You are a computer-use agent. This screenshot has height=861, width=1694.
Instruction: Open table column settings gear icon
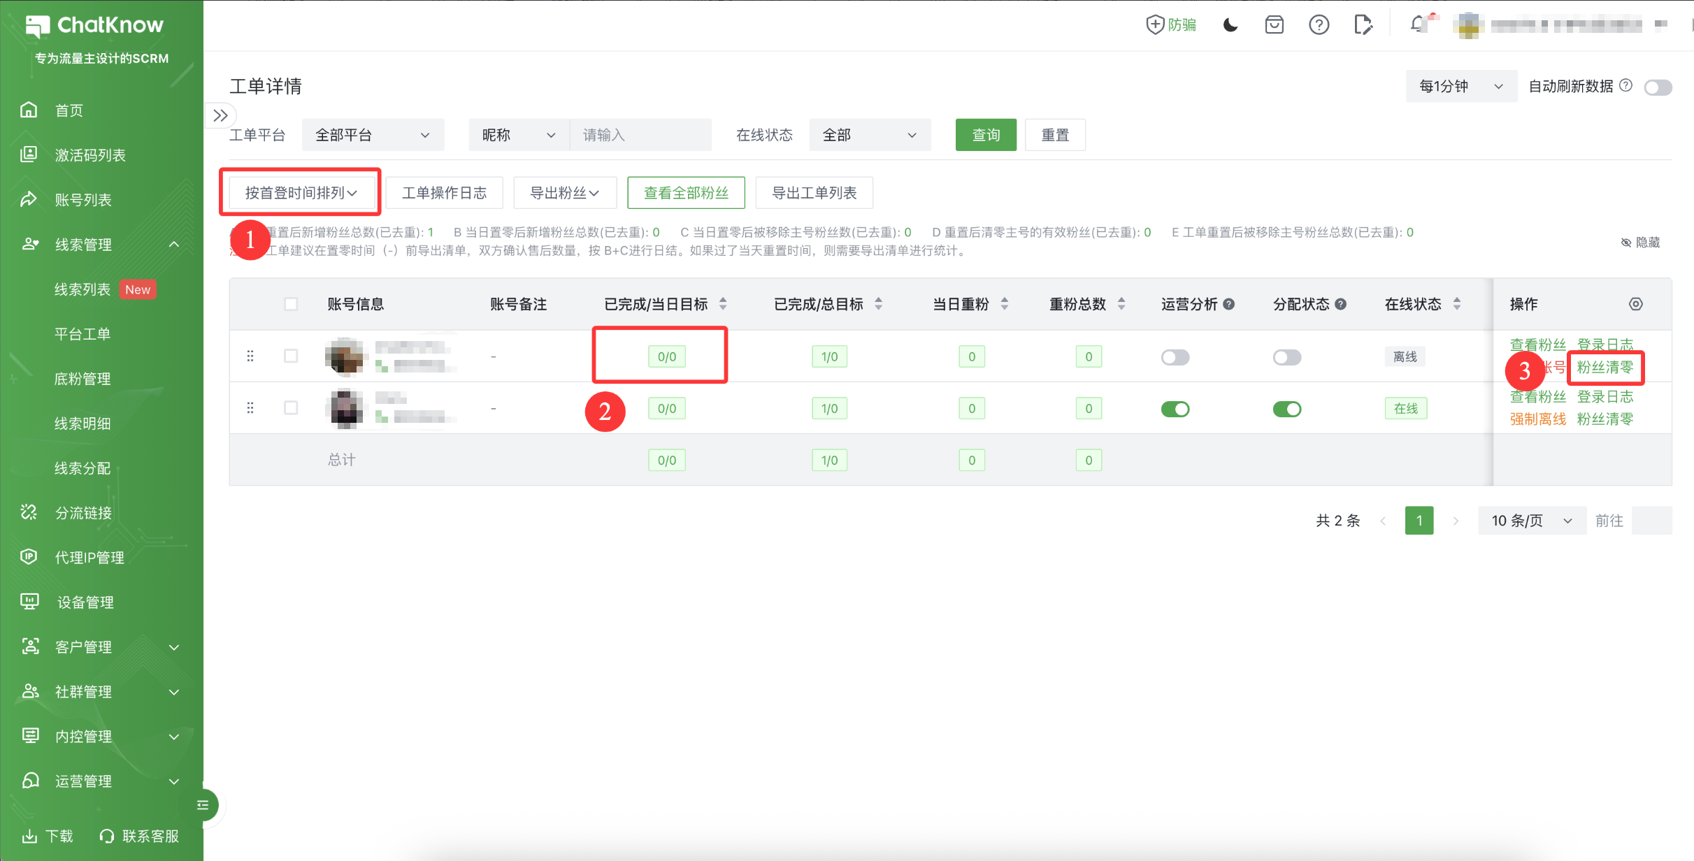[x=1635, y=304]
